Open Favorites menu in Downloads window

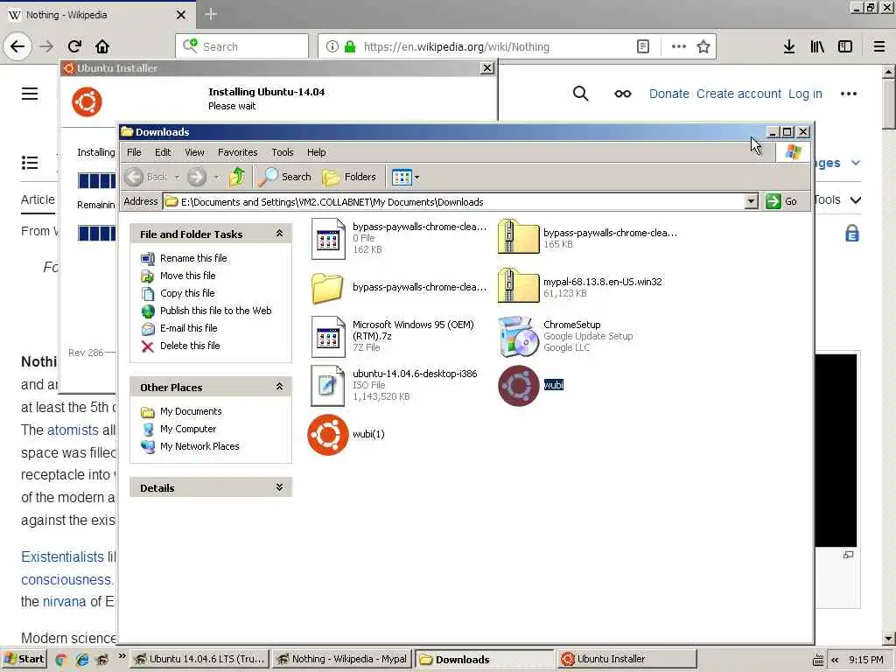[x=238, y=152]
